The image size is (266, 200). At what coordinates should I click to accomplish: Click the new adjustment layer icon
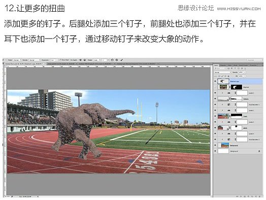pyautogui.click(x=248, y=196)
